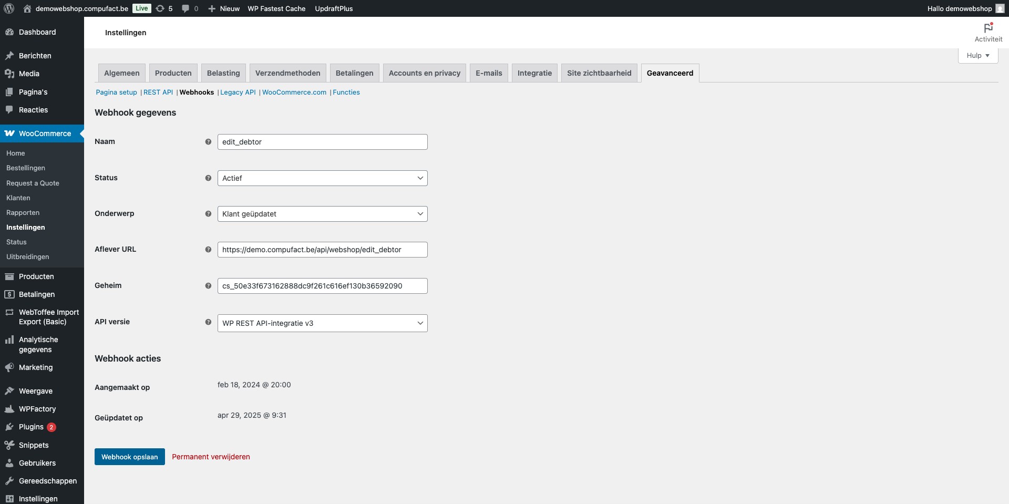
Task: Click the Gereedschappen wrench icon
Action: [9, 481]
